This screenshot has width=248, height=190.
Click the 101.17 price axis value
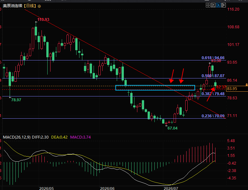(x=233, y=45)
